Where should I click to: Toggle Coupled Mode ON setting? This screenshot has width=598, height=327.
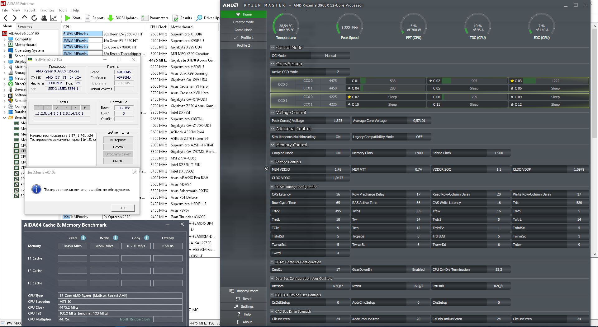point(338,153)
